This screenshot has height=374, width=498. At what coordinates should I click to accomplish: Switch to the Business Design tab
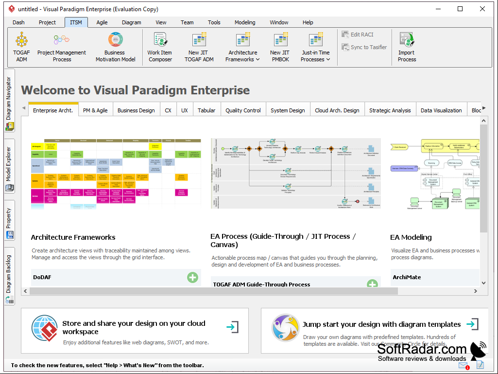pyautogui.click(x=136, y=110)
